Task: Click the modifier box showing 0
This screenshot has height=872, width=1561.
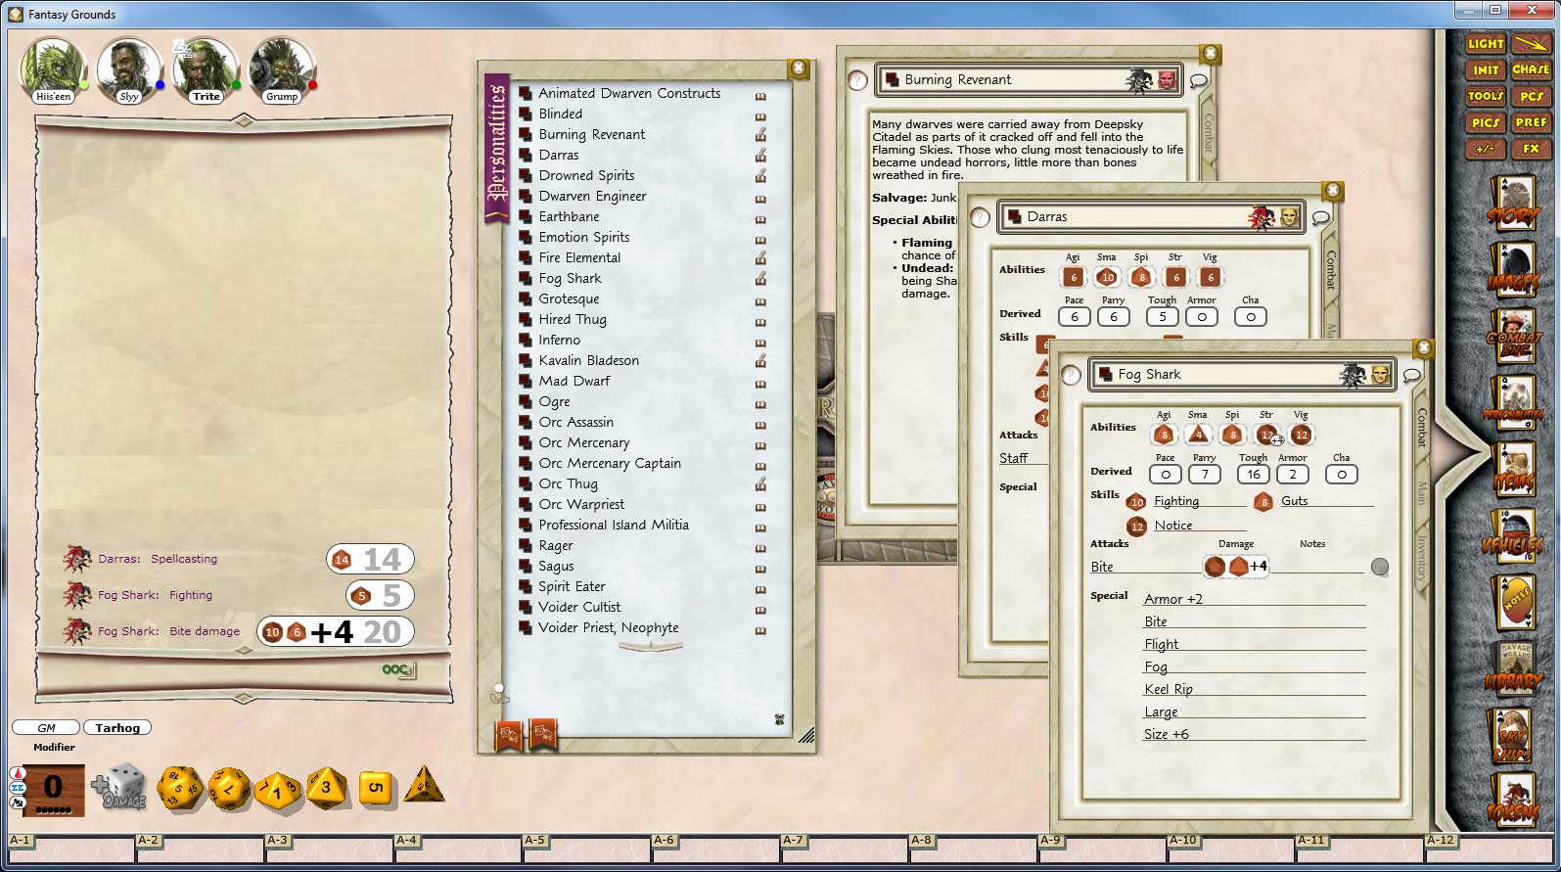Action: pyautogui.click(x=53, y=788)
